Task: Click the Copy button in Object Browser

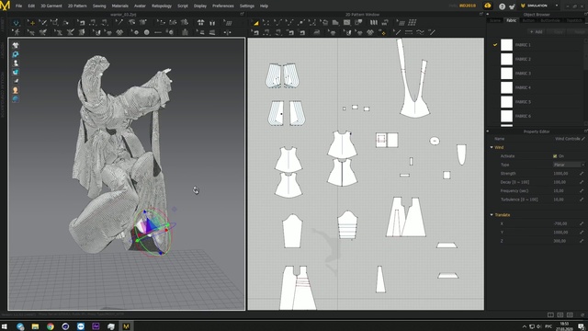Action: (558, 32)
